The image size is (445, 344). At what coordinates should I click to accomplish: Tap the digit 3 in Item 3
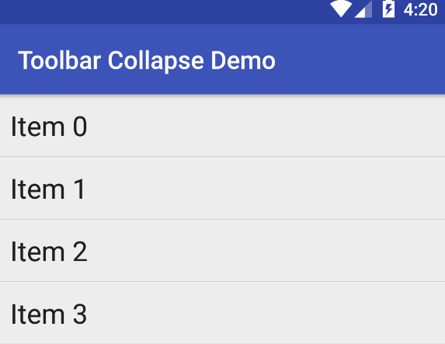tap(80, 314)
